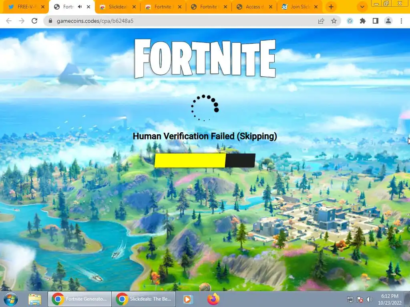Reload the current page
Screen dimensions: 410x307
[34, 21]
